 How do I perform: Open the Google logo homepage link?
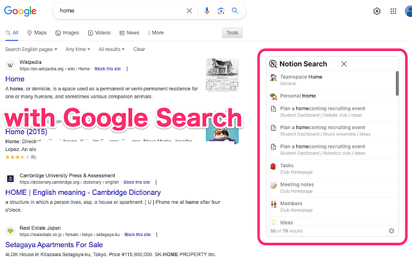click(20, 11)
